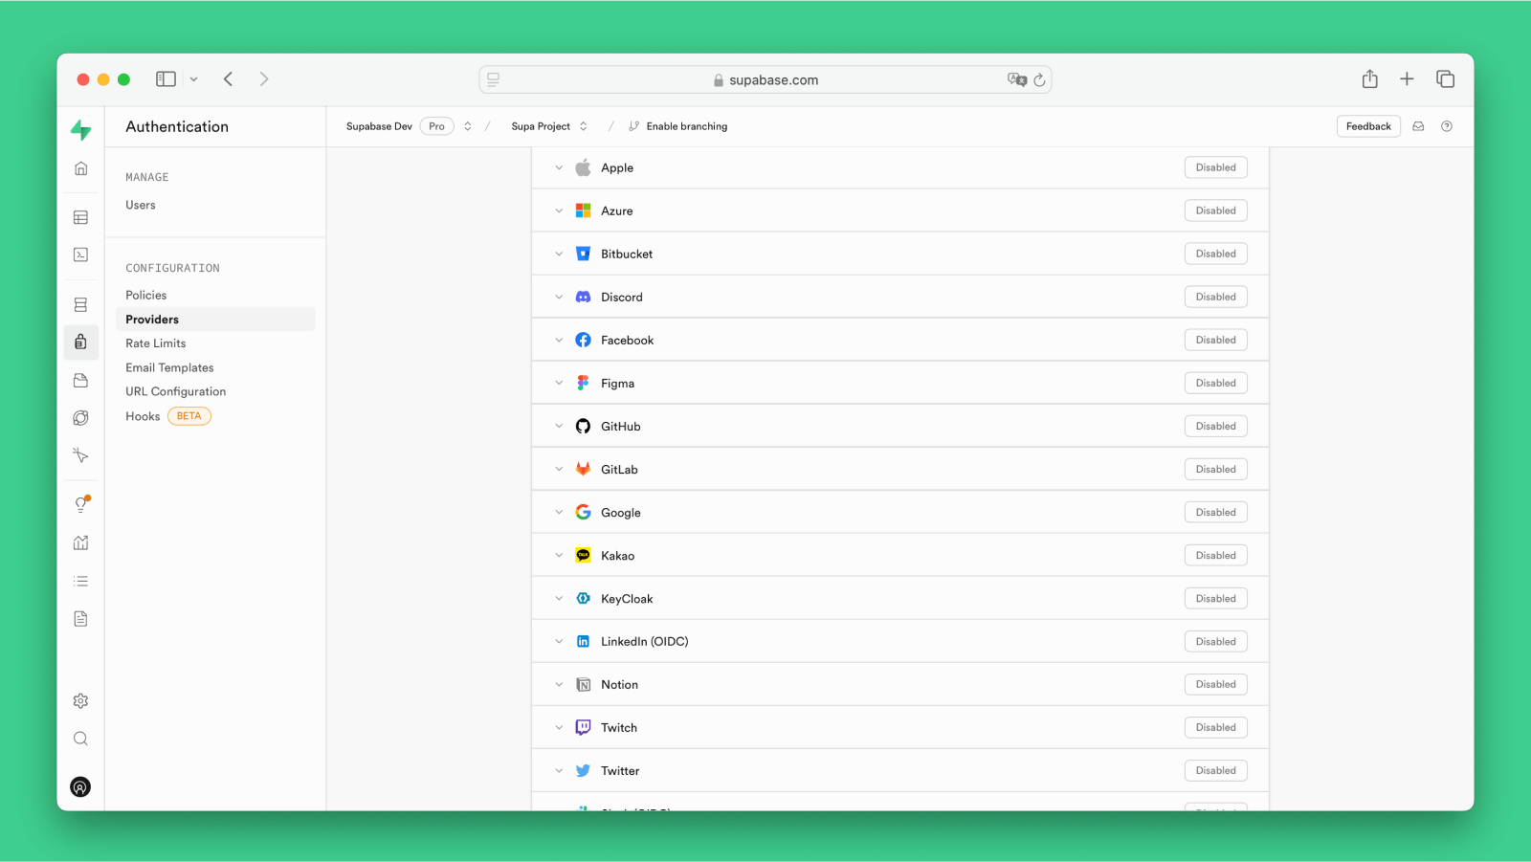Screen dimensions: 1531x862
Task: Open Safari sidebar dropdown arrow
Action: coord(193,79)
